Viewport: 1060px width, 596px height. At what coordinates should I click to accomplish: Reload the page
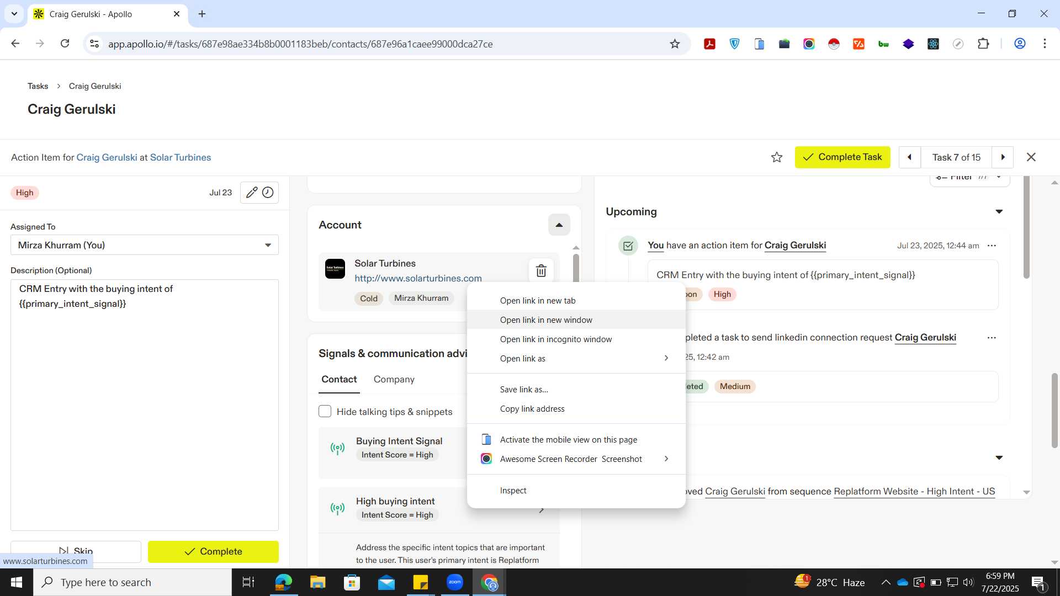(65, 44)
